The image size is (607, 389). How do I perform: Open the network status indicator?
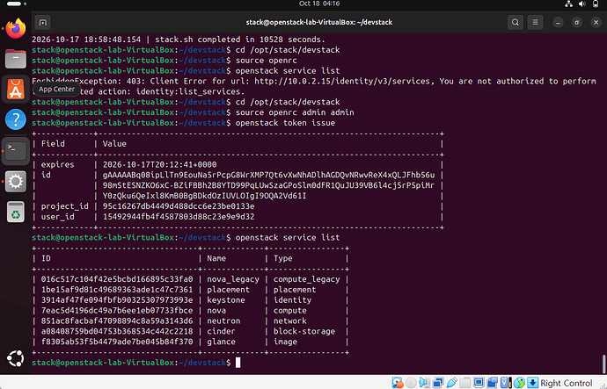pos(568,4)
